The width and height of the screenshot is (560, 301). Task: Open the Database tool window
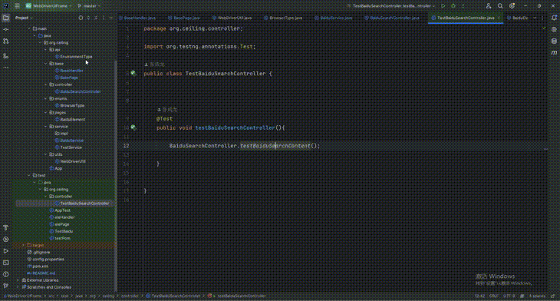[554, 41]
